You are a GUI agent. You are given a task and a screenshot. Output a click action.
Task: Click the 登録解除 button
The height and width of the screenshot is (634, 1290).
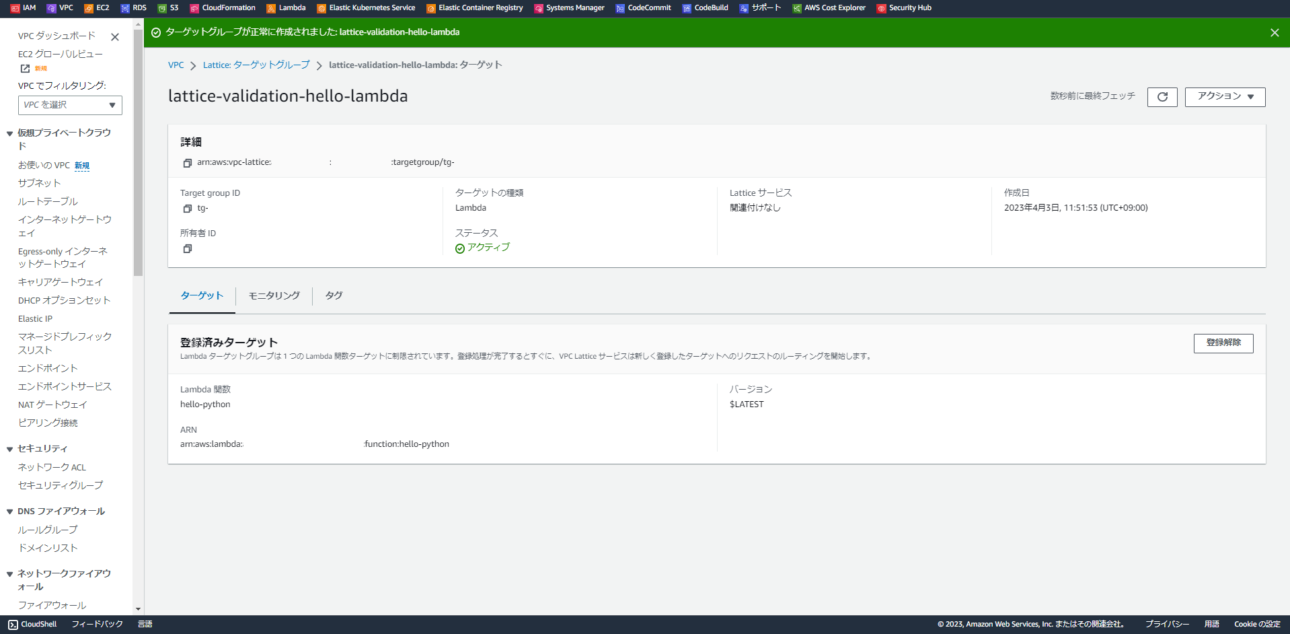point(1223,343)
